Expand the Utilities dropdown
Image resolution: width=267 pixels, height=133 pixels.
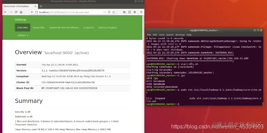point(23,36)
